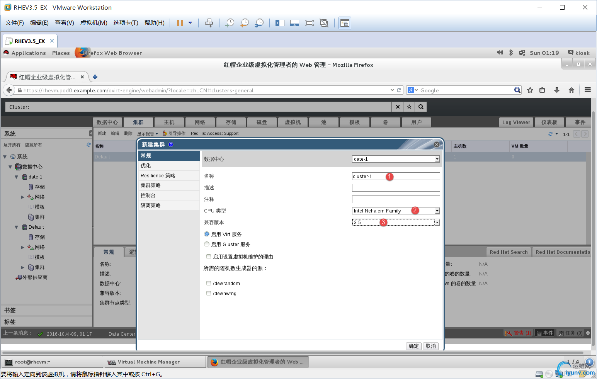Viewport: 597px width, 379px height.
Task: Open the Applications menu in GNOME top bar
Action: (x=29, y=53)
